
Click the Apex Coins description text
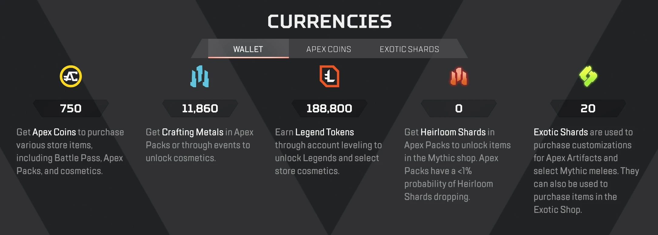coord(70,151)
